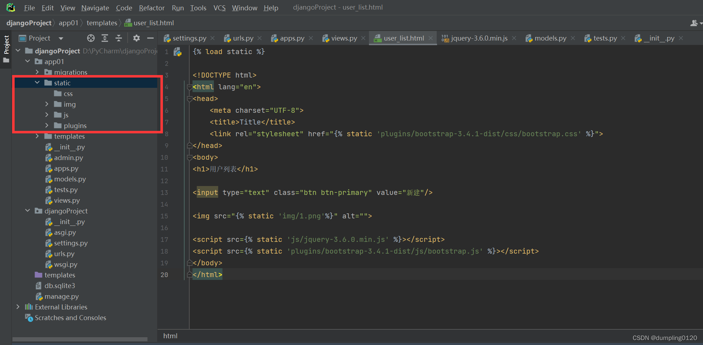Open the Refactor menu
The image size is (703, 345).
click(152, 8)
